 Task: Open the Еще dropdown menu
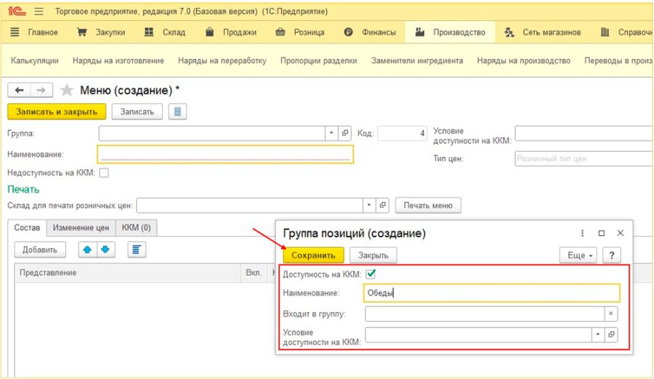(578, 255)
